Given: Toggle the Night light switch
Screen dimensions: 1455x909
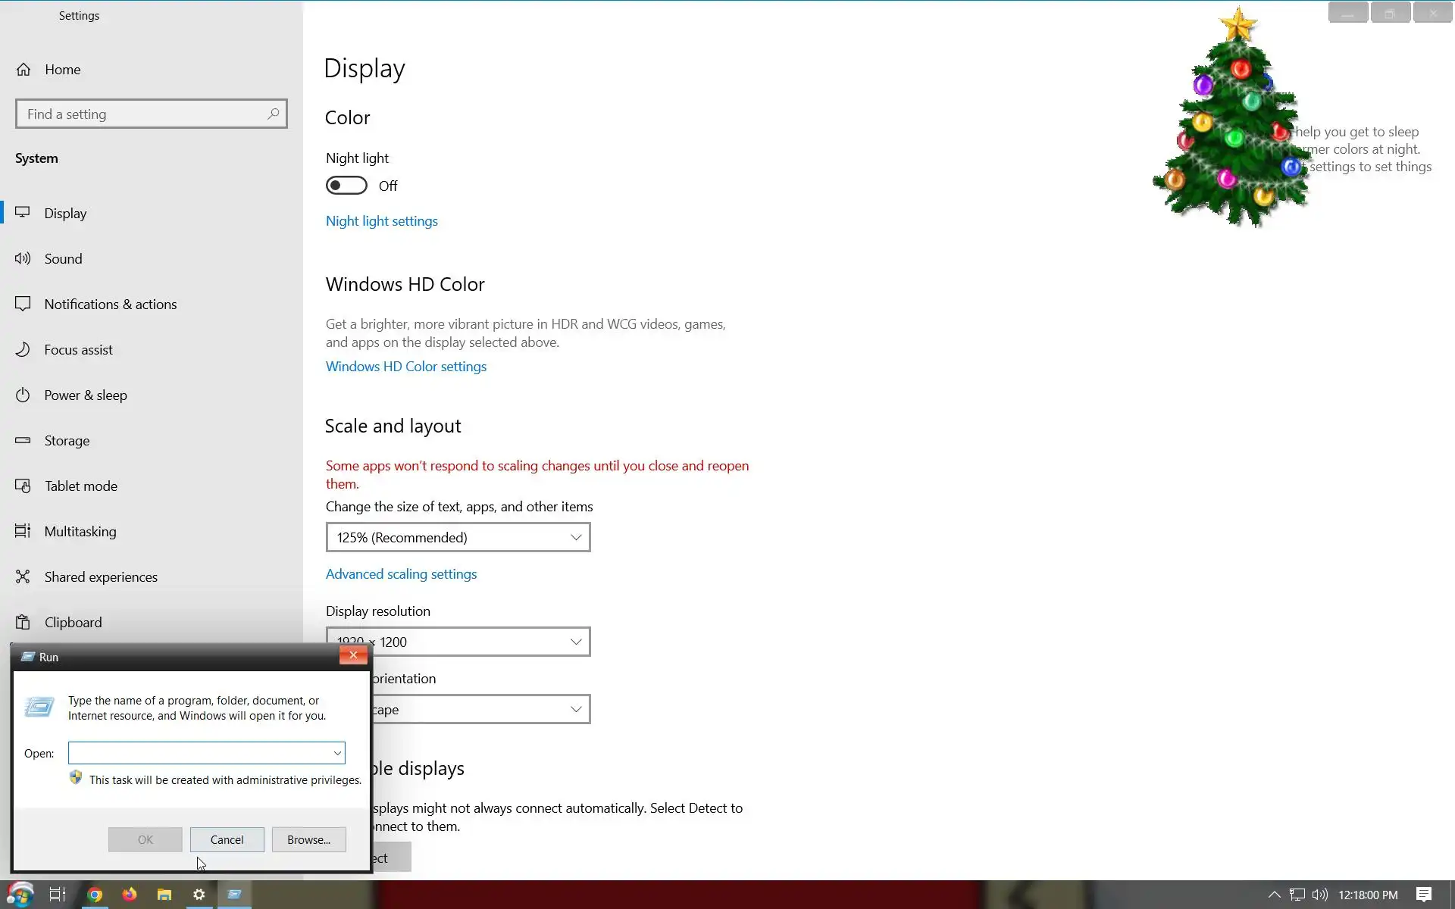Looking at the screenshot, I should 346,186.
